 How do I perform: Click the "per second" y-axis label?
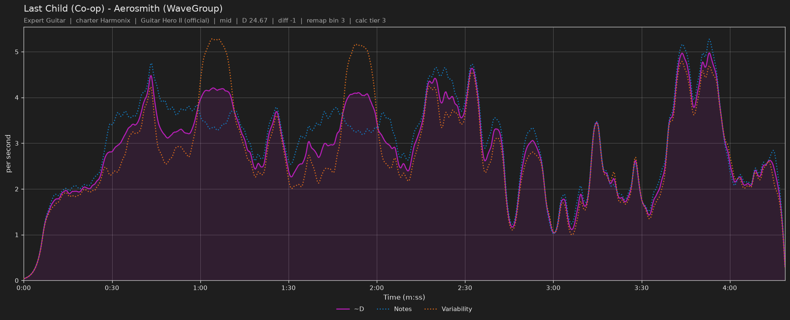tap(8, 154)
